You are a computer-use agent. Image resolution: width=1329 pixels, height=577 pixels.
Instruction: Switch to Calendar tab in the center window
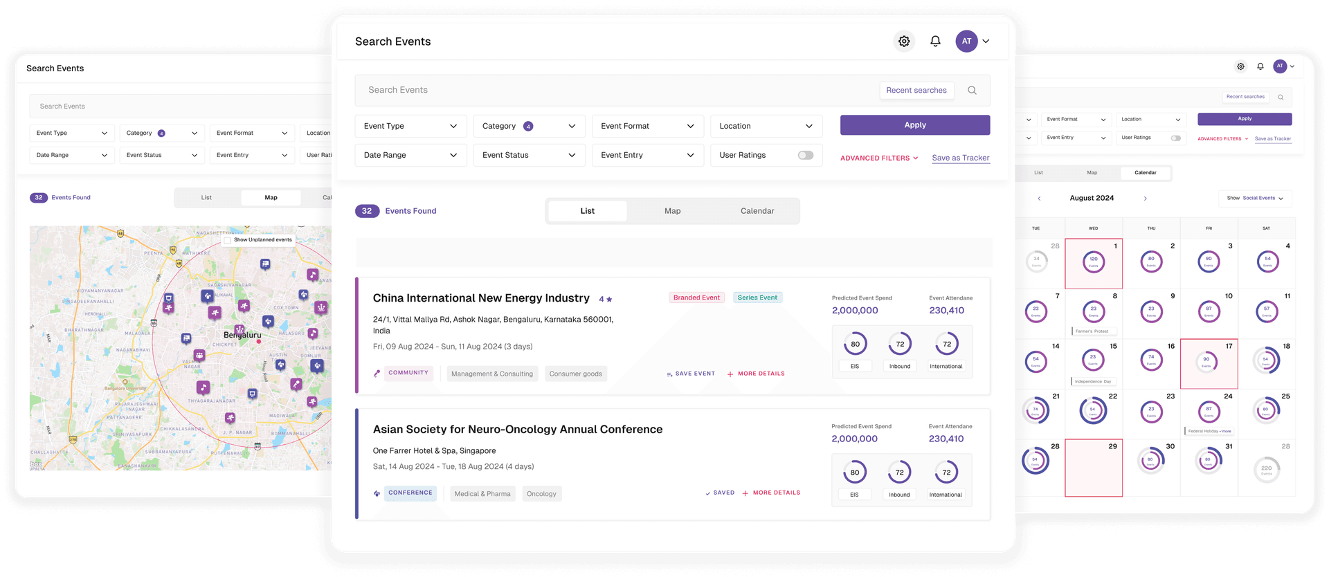757,211
